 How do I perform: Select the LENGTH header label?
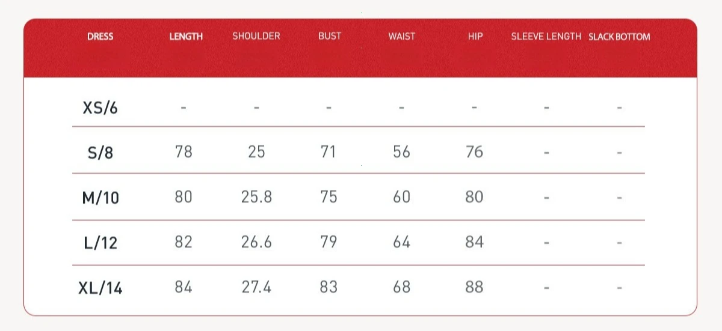pyautogui.click(x=186, y=36)
